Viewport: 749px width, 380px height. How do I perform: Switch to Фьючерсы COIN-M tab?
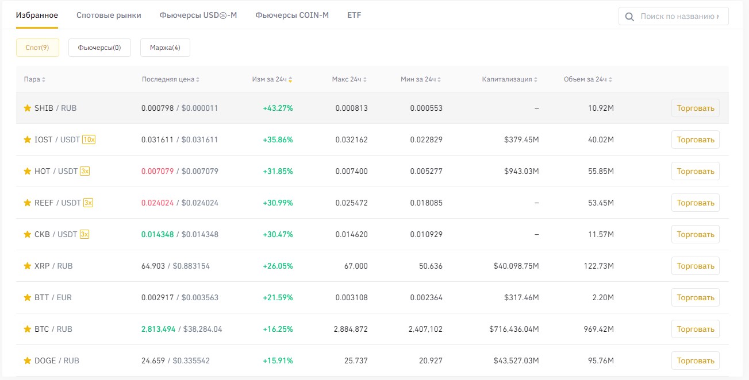292,15
